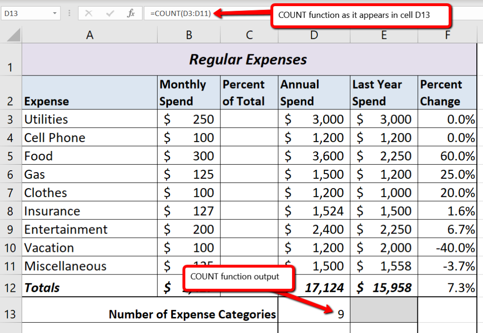Select row 8 header

pos(10,211)
